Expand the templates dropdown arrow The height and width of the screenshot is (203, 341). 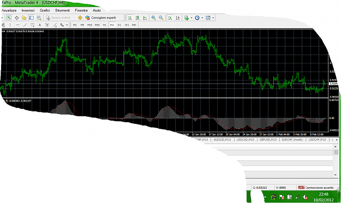point(213,18)
